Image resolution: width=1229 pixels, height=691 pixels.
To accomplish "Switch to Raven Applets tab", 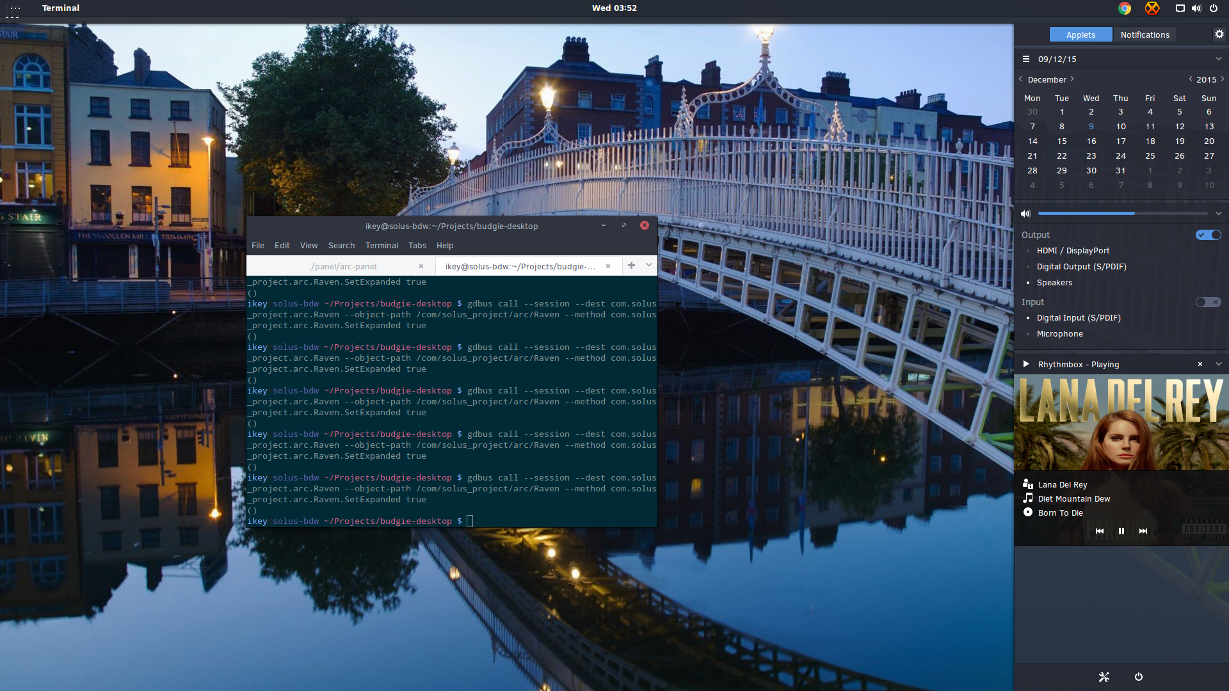I will pyautogui.click(x=1080, y=35).
